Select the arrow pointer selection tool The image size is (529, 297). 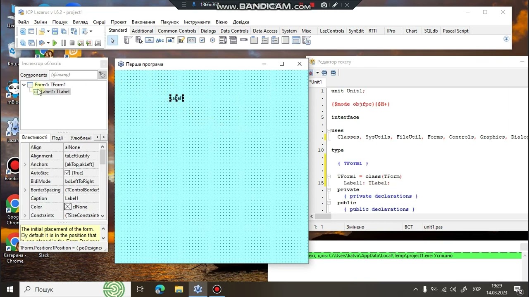click(112, 40)
